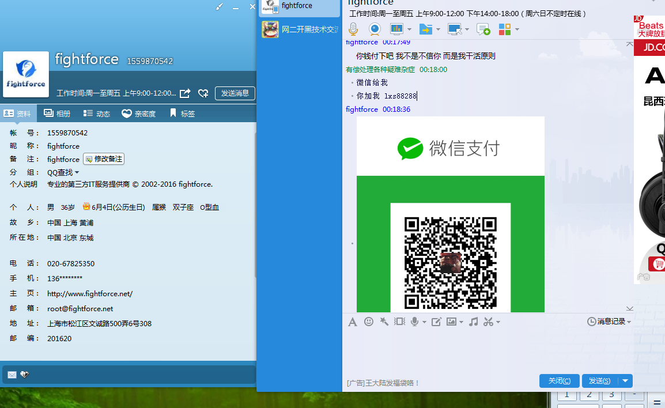Switch to the 资料 tab
The image size is (665, 408).
pyautogui.click(x=17, y=114)
